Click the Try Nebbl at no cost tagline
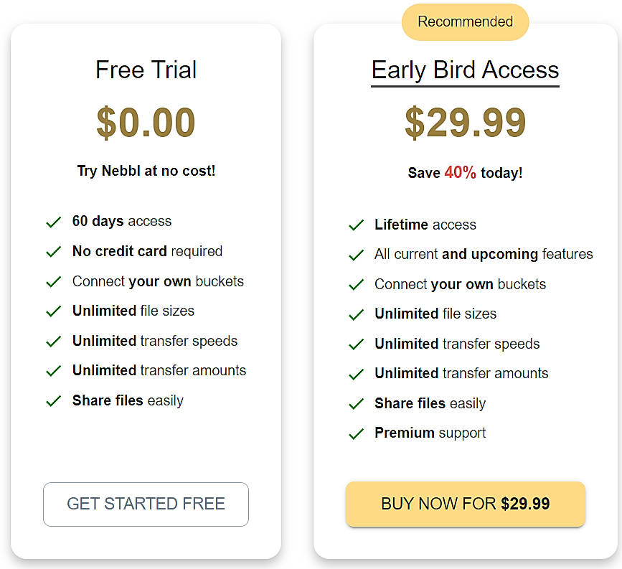 146,171
